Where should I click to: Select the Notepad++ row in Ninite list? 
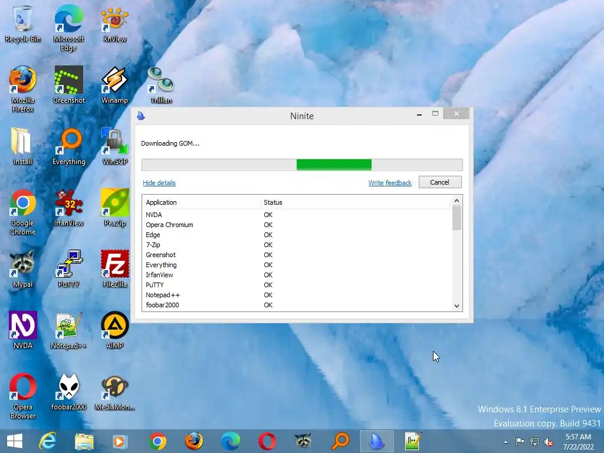297,295
